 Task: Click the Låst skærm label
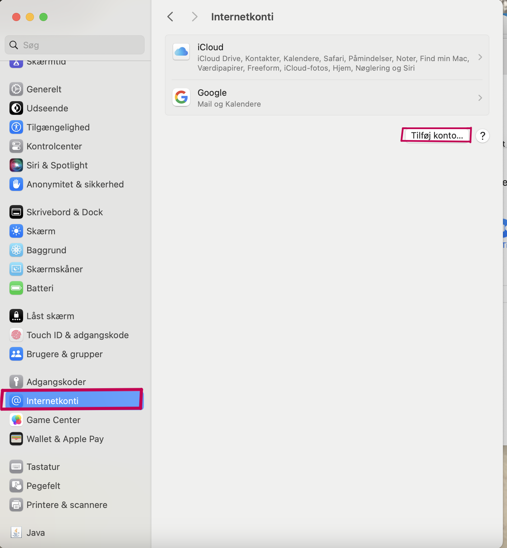(50, 316)
